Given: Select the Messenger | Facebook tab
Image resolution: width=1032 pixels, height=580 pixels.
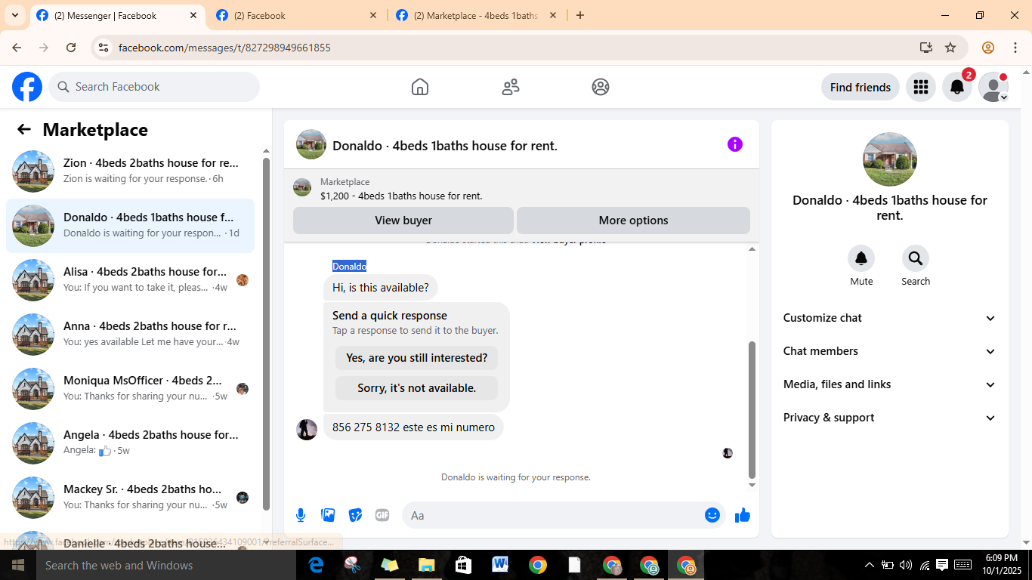Looking at the screenshot, I should pos(118,15).
